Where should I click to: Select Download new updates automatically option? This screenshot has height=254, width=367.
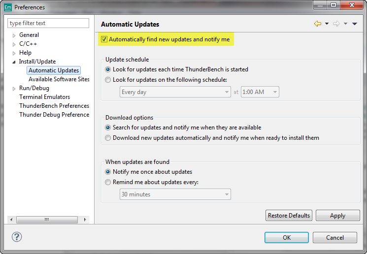[x=108, y=138]
